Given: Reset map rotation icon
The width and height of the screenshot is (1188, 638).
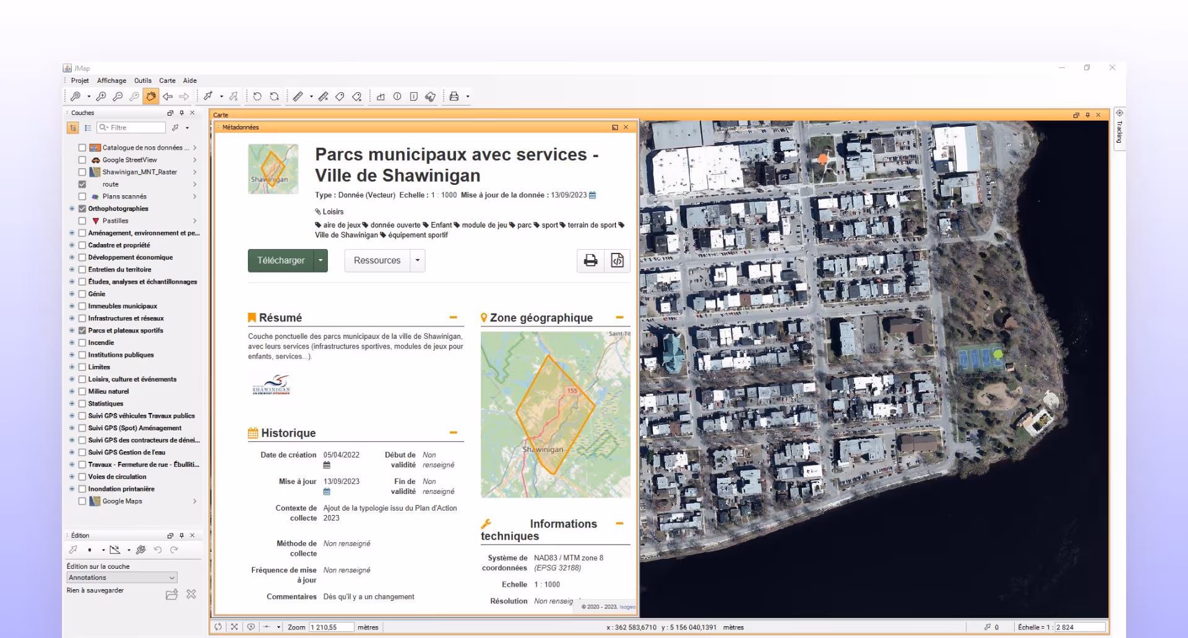Looking at the screenshot, I should tap(274, 96).
